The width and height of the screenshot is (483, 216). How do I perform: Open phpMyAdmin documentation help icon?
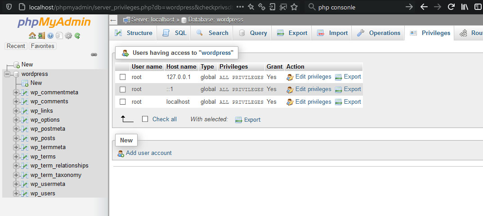coord(50,35)
